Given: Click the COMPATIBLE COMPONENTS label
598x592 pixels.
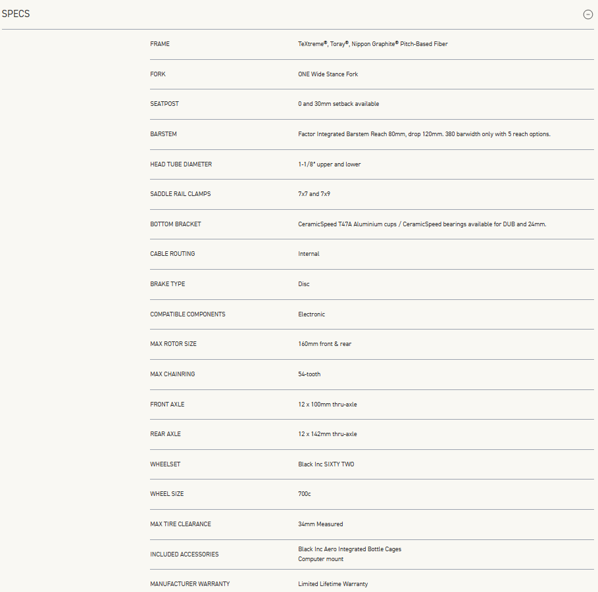Looking at the screenshot, I should pos(187,314).
